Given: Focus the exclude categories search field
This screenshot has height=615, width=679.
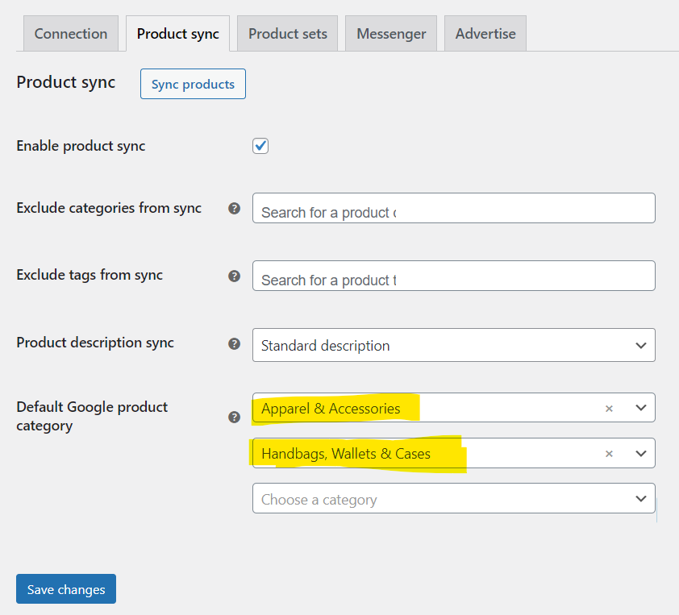Looking at the screenshot, I should [x=454, y=208].
